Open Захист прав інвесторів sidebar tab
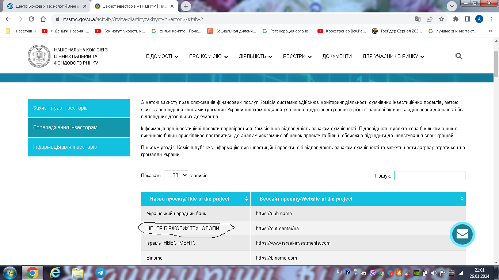499x280 pixels. pyautogui.click(x=79, y=108)
